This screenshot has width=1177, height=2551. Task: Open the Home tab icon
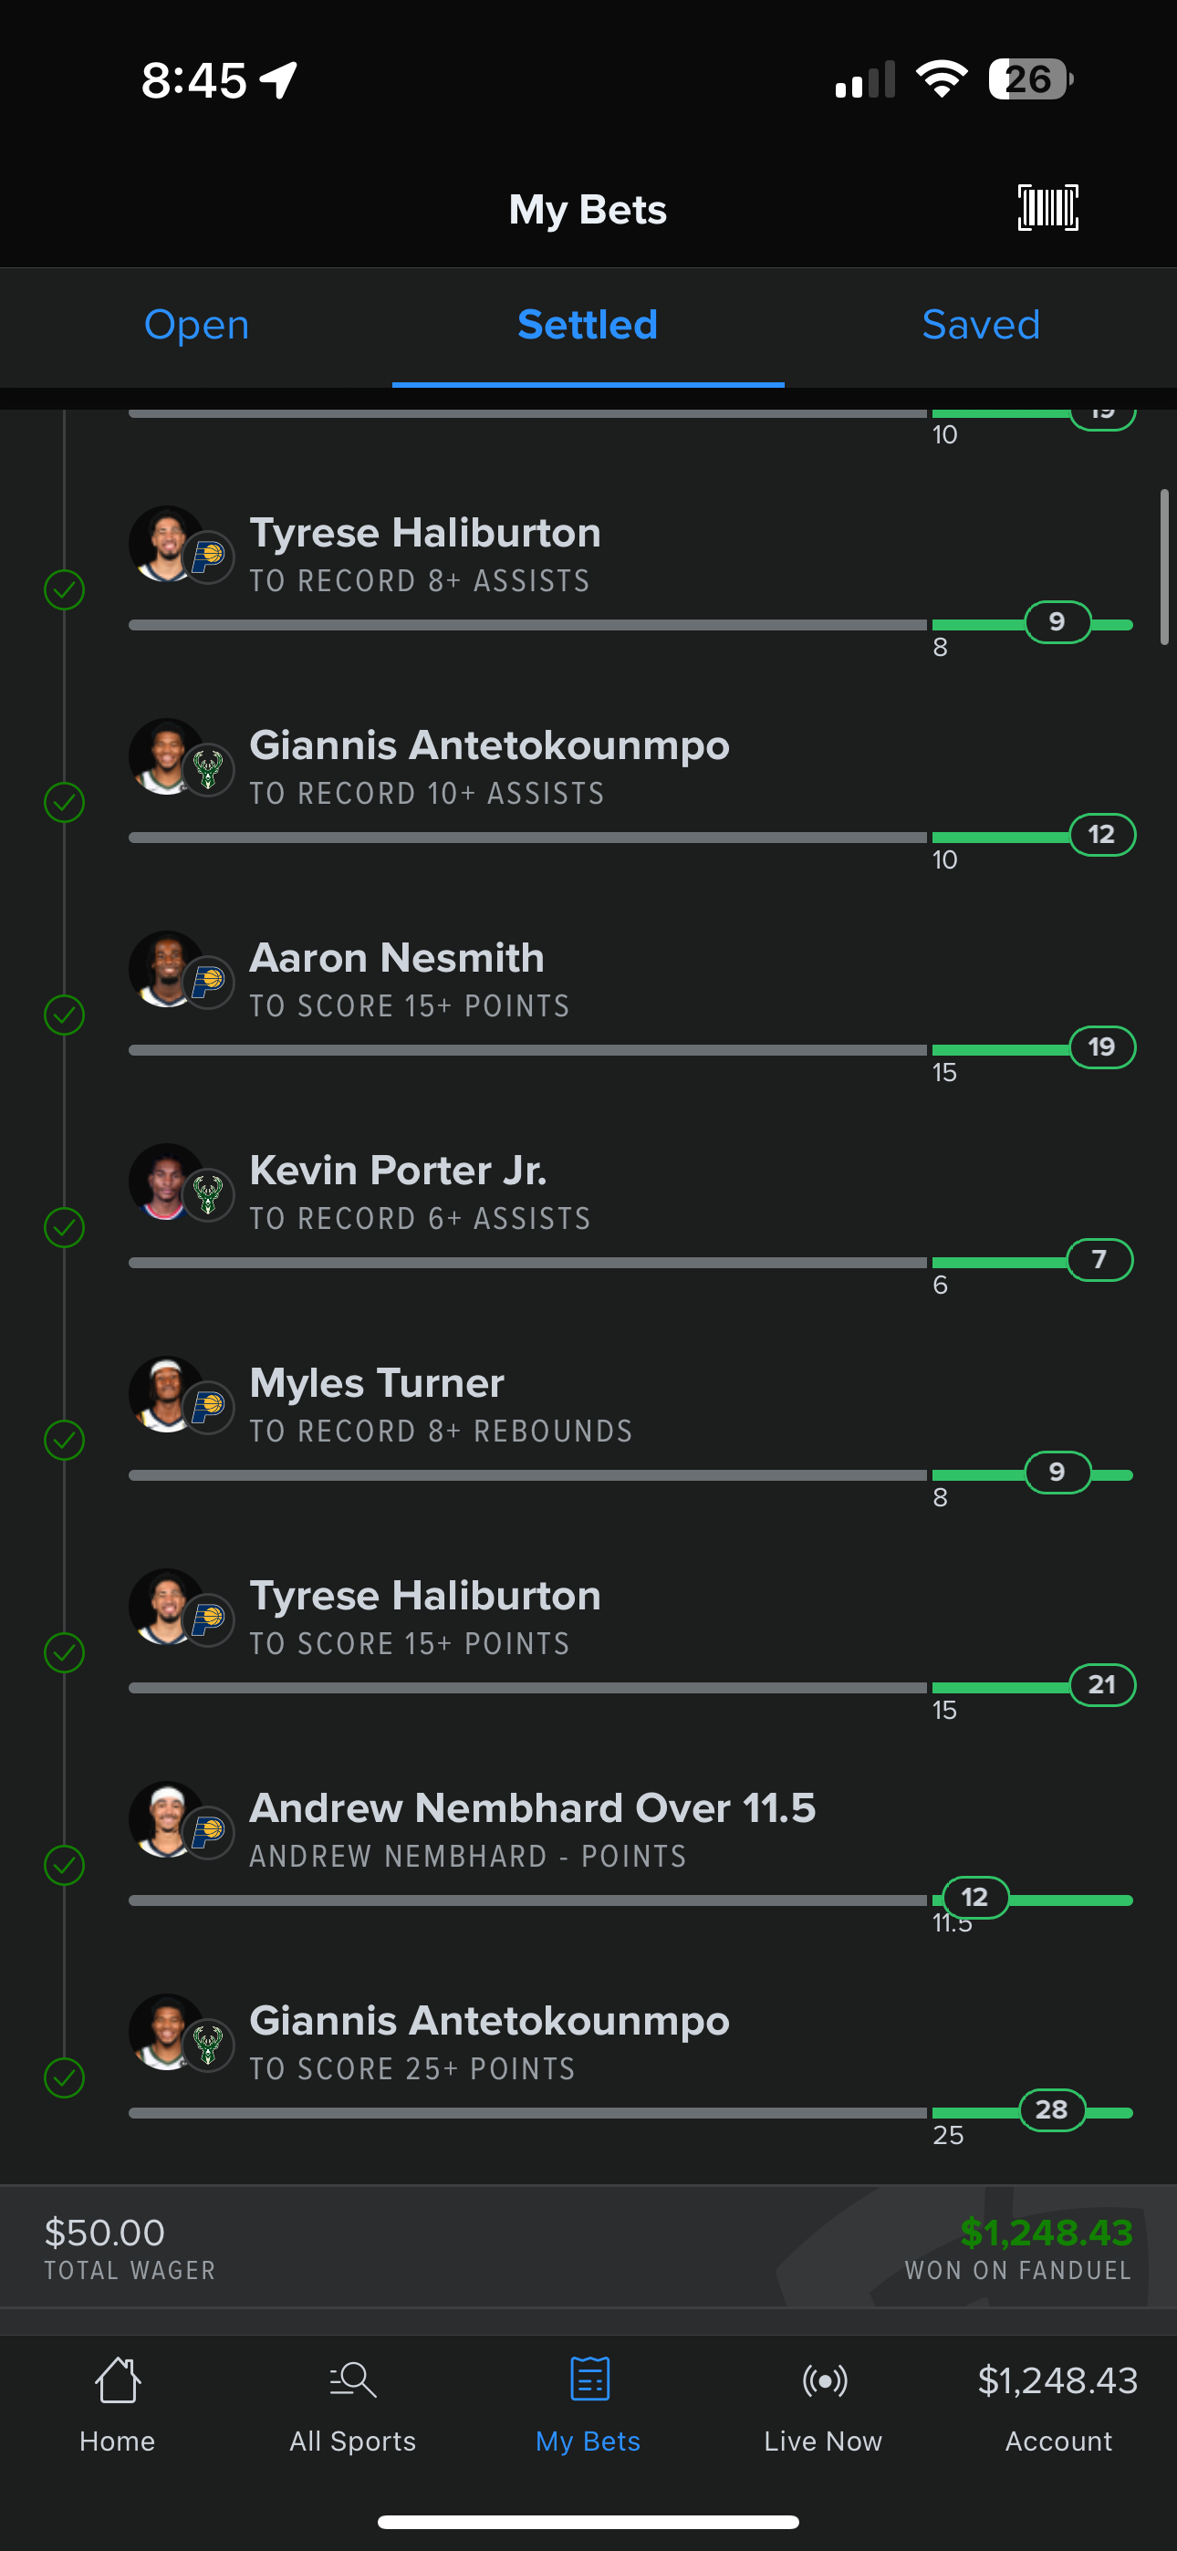(x=117, y=2379)
